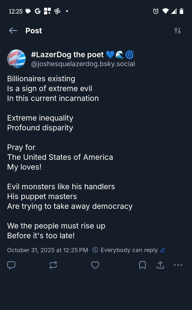Tap the LazerDog profile avatar
The image size is (192, 310).
[x=16, y=59]
